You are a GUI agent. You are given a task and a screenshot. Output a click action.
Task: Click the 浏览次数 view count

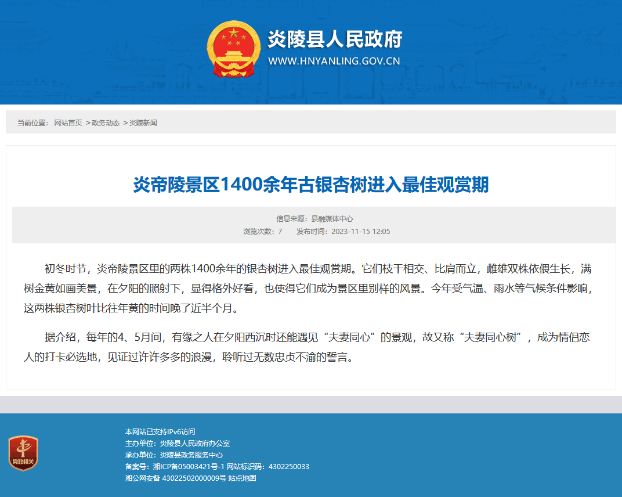263,232
